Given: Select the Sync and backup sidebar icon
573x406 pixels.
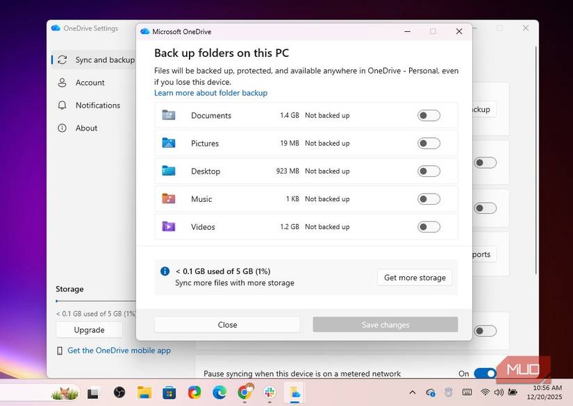Looking at the screenshot, I should coord(64,60).
